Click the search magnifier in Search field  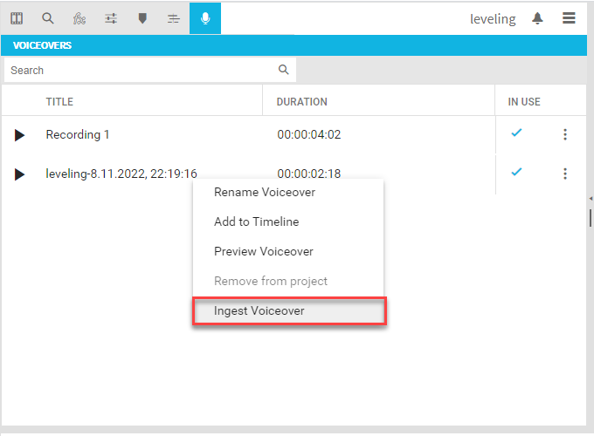283,70
